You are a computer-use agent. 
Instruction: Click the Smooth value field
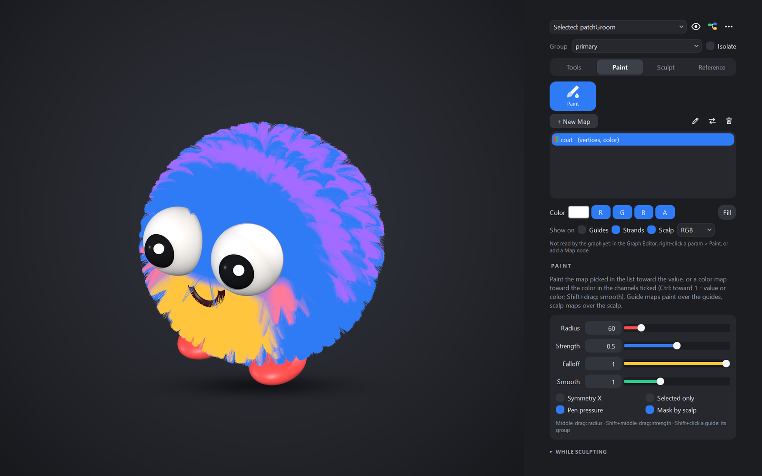coord(603,382)
